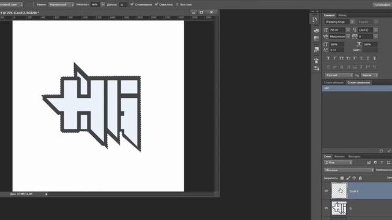Apply Strikethrough style in Character panel
392x220 pixels.
tap(374, 58)
